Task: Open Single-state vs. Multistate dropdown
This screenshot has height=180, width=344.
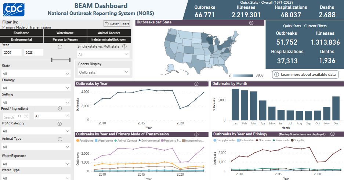Action: (103, 55)
